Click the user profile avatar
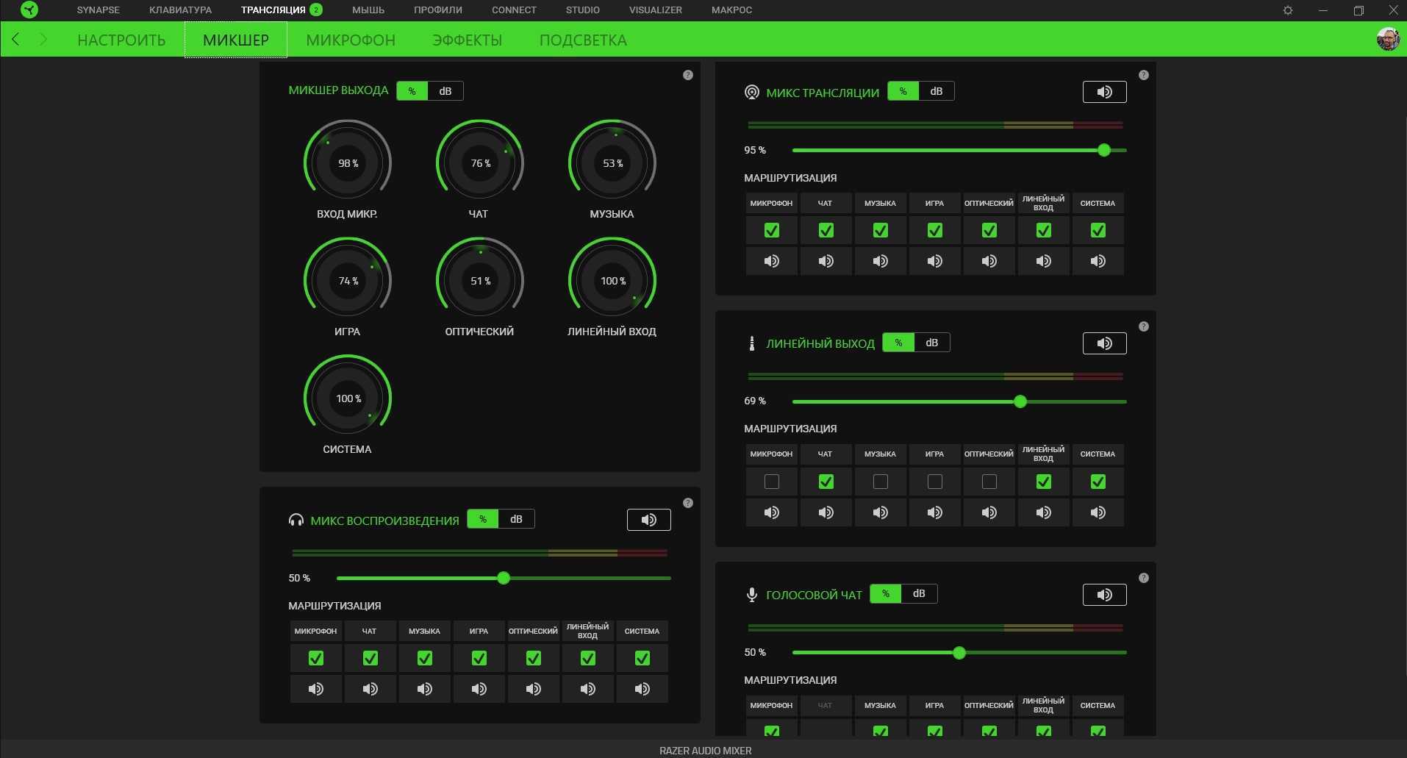Screen dimensions: 1407x758 [1387, 39]
